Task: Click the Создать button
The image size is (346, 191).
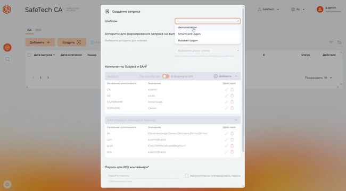Action: pyautogui.click(x=72, y=42)
